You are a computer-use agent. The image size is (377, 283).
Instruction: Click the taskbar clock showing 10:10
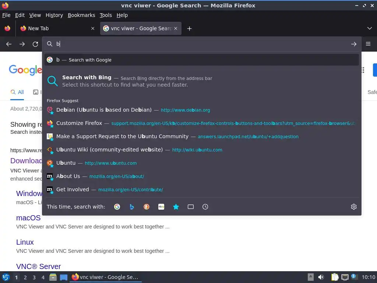(368, 277)
